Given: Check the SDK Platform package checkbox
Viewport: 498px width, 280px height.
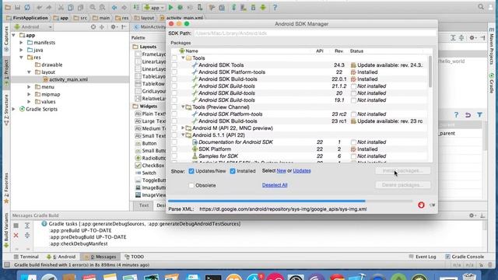Looking at the screenshot, I should pos(174,149).
